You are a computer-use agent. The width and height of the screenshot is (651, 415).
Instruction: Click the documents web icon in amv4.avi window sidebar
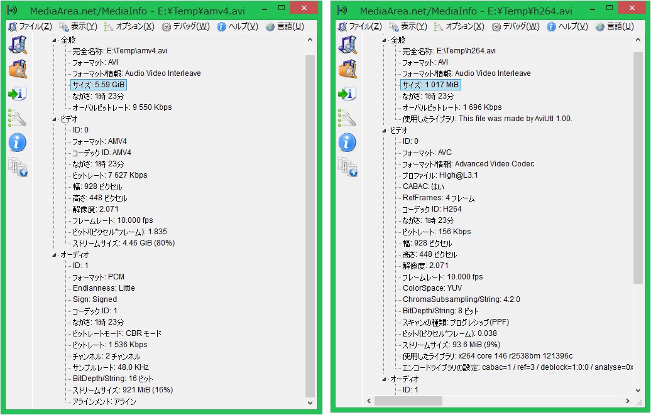pyautogui.click(x=18, y=167)
